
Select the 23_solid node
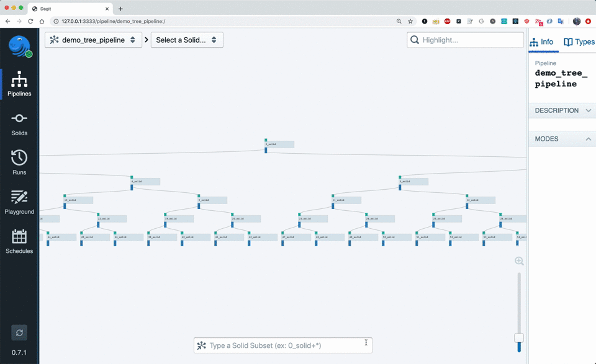pos(313,219)
